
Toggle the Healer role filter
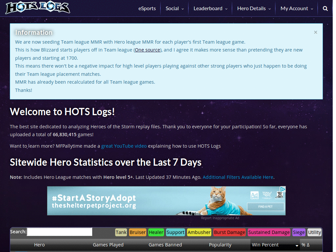[156, 232]
